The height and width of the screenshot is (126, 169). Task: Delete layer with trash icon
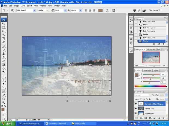coord(163,118)
